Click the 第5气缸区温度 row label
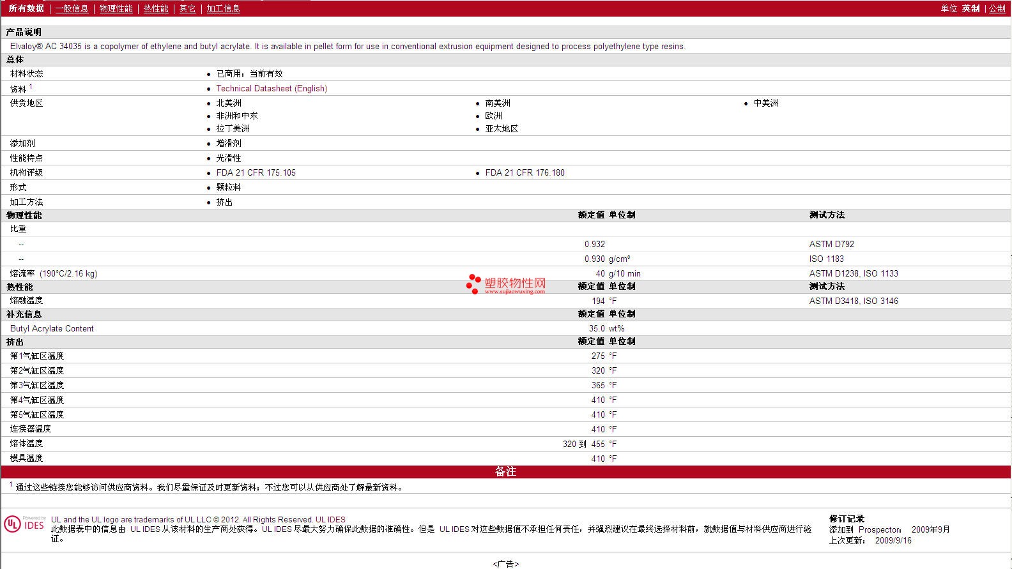This screenshot has height=569, width=1012. click(x=37, y=415)
